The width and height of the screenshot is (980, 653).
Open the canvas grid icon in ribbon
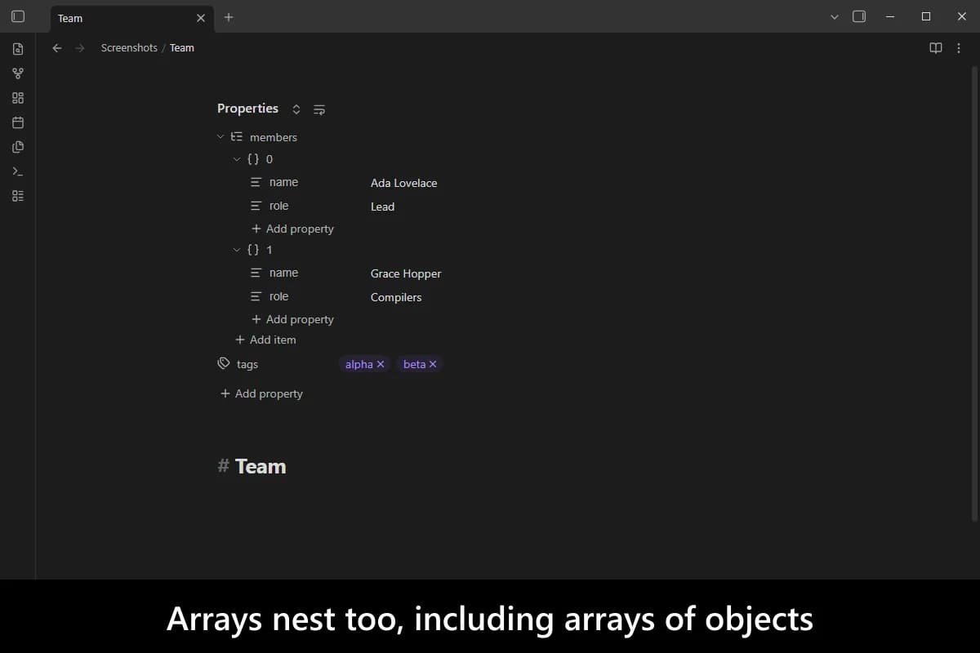[x=18, y=98]
